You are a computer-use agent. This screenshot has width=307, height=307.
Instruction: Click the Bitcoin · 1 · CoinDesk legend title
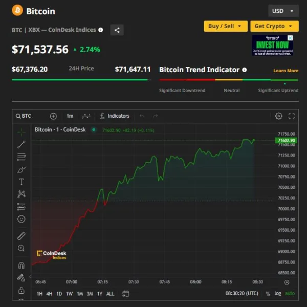coord(60,129)
